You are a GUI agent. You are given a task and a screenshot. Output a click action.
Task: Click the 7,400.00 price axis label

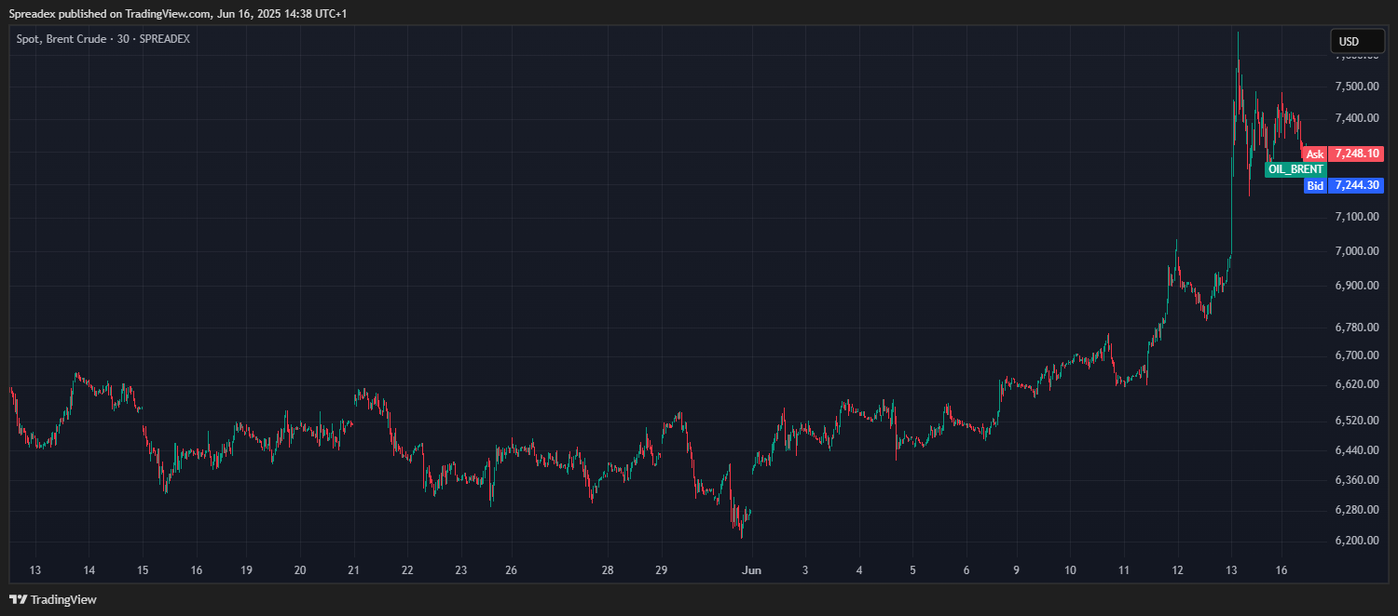click(x=1357, y=118)
